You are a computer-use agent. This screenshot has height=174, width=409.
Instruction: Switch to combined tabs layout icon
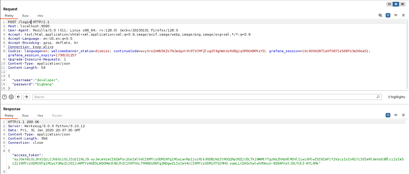402,4
